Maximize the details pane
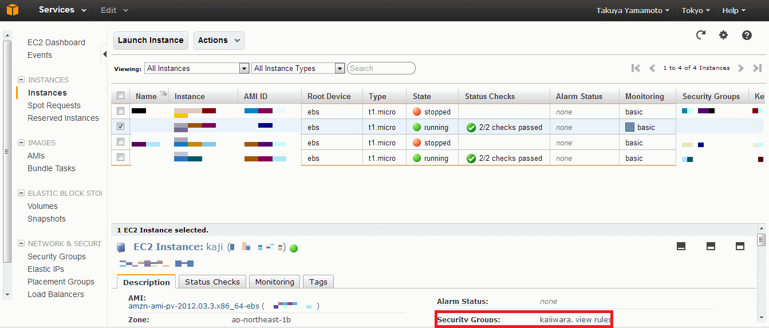This screenshot has height=328, width=769. point(740,246)
